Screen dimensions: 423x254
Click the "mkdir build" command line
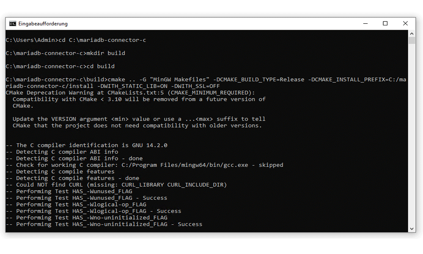tap(65, 53)
